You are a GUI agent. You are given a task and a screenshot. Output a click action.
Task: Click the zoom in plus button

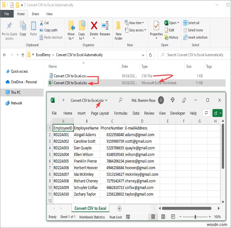tap(210, 217)
